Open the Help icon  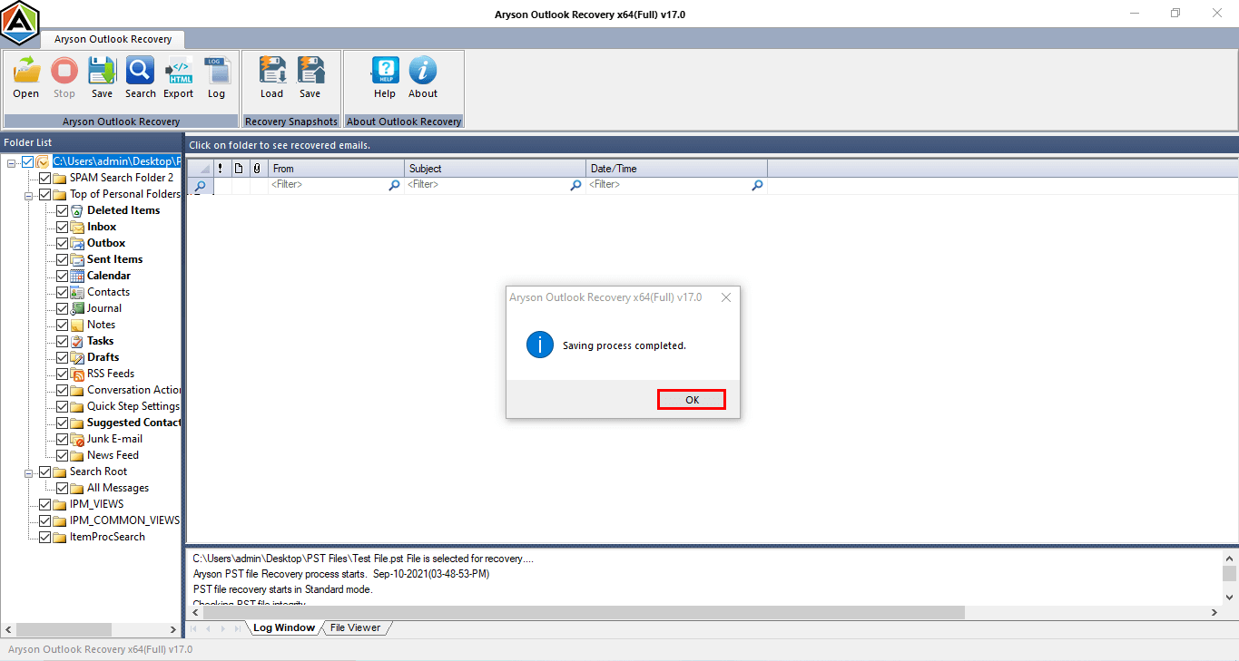tap(385, 77)
